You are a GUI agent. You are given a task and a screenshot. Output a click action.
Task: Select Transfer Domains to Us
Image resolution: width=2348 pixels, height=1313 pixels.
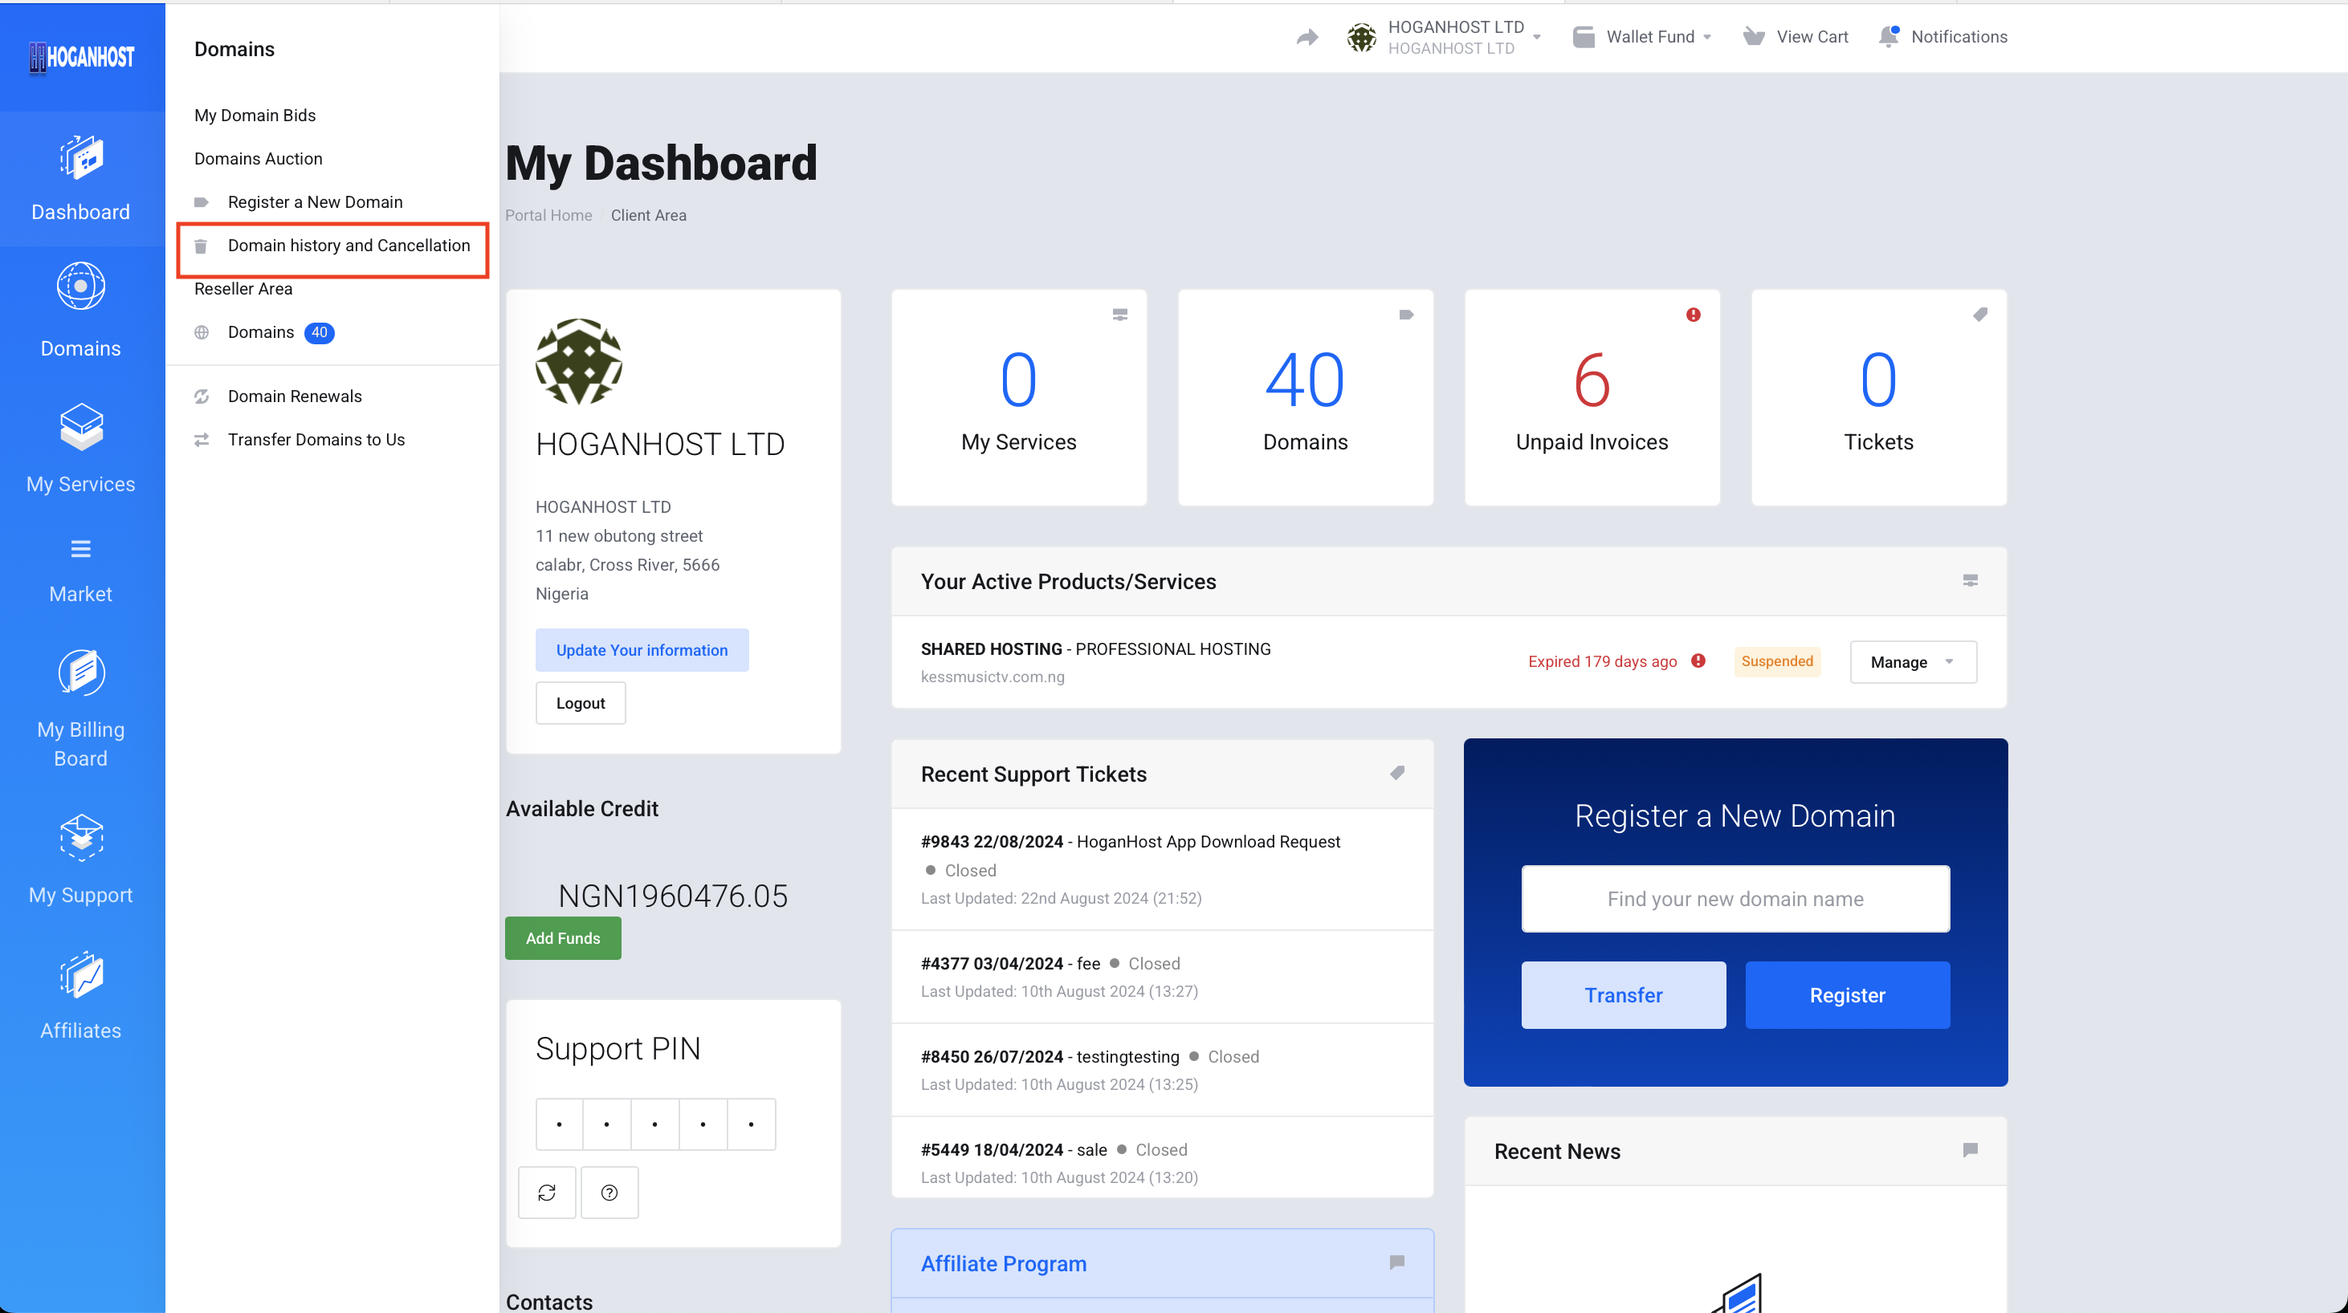(x=316, y=439)
